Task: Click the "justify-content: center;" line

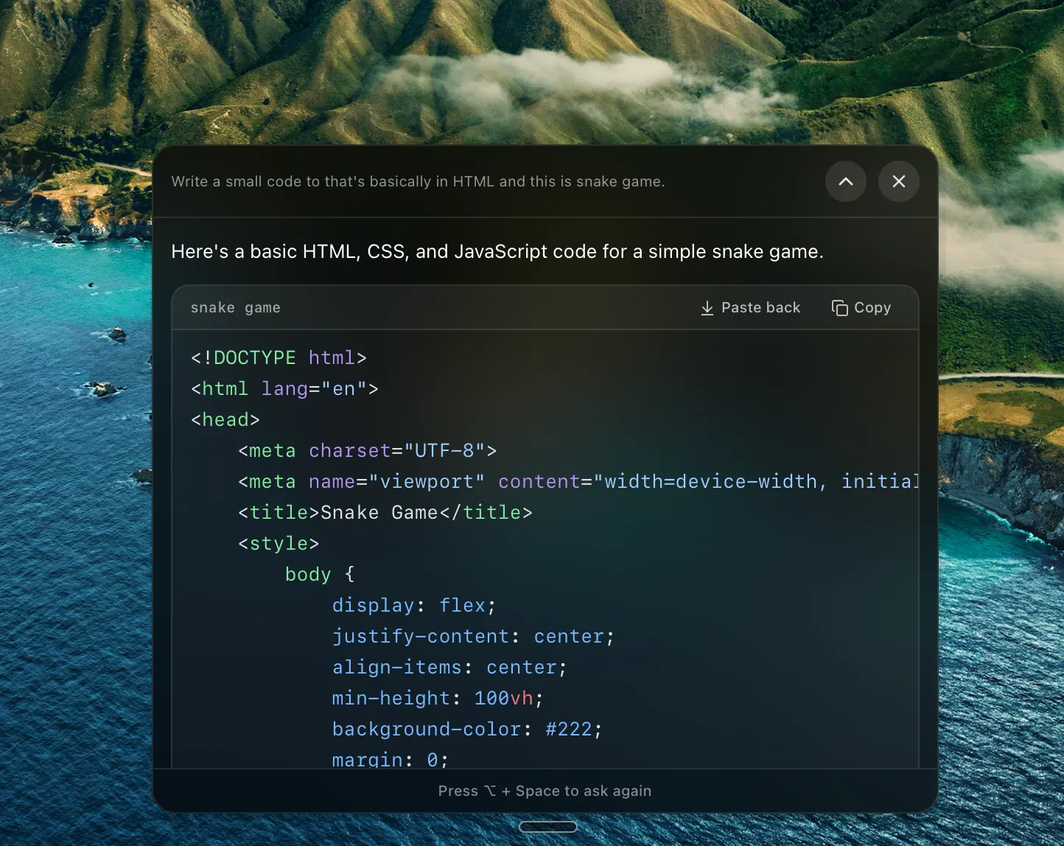Action: [x=473, y=636]
